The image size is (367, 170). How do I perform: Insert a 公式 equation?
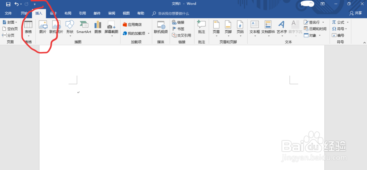click(340, 22)
